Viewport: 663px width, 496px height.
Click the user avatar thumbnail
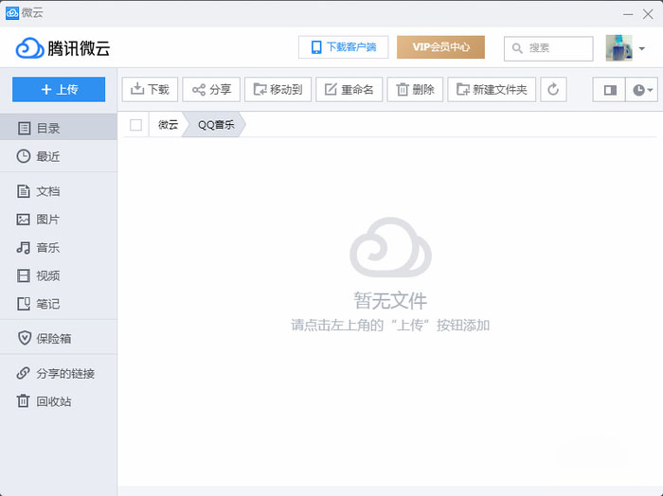(x=619, y=47)
